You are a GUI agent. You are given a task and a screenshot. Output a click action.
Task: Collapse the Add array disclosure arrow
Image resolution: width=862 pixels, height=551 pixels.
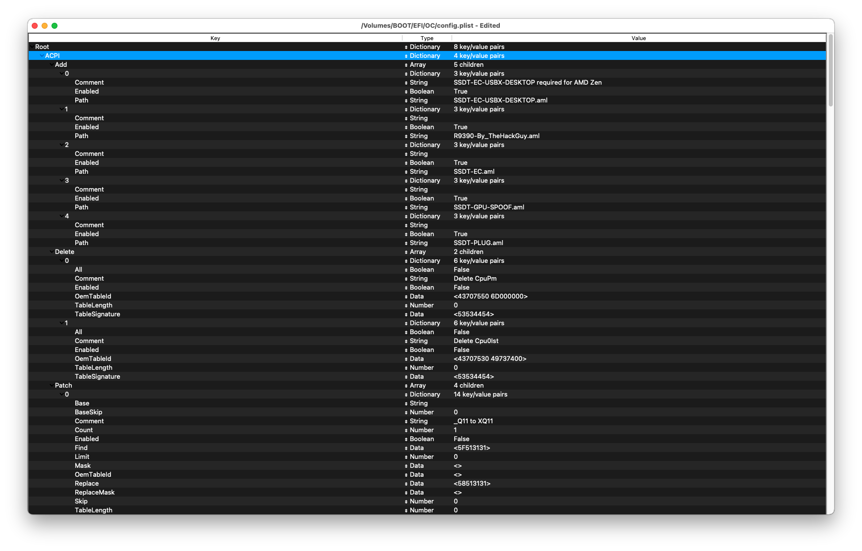(52, 65)
